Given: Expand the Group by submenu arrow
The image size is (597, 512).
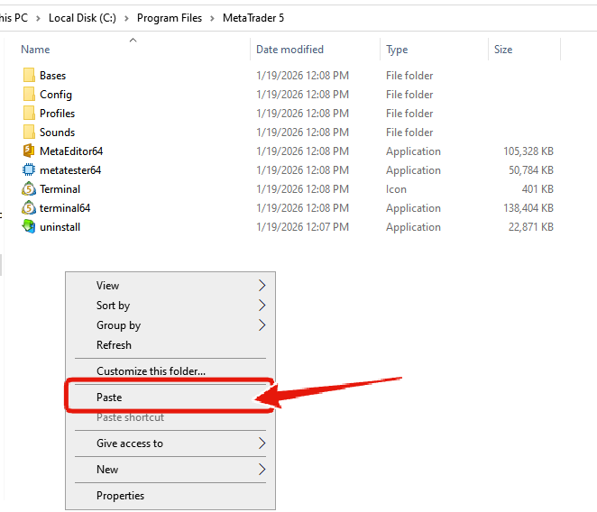Looking at the screenshot, I should coord(262,325).
